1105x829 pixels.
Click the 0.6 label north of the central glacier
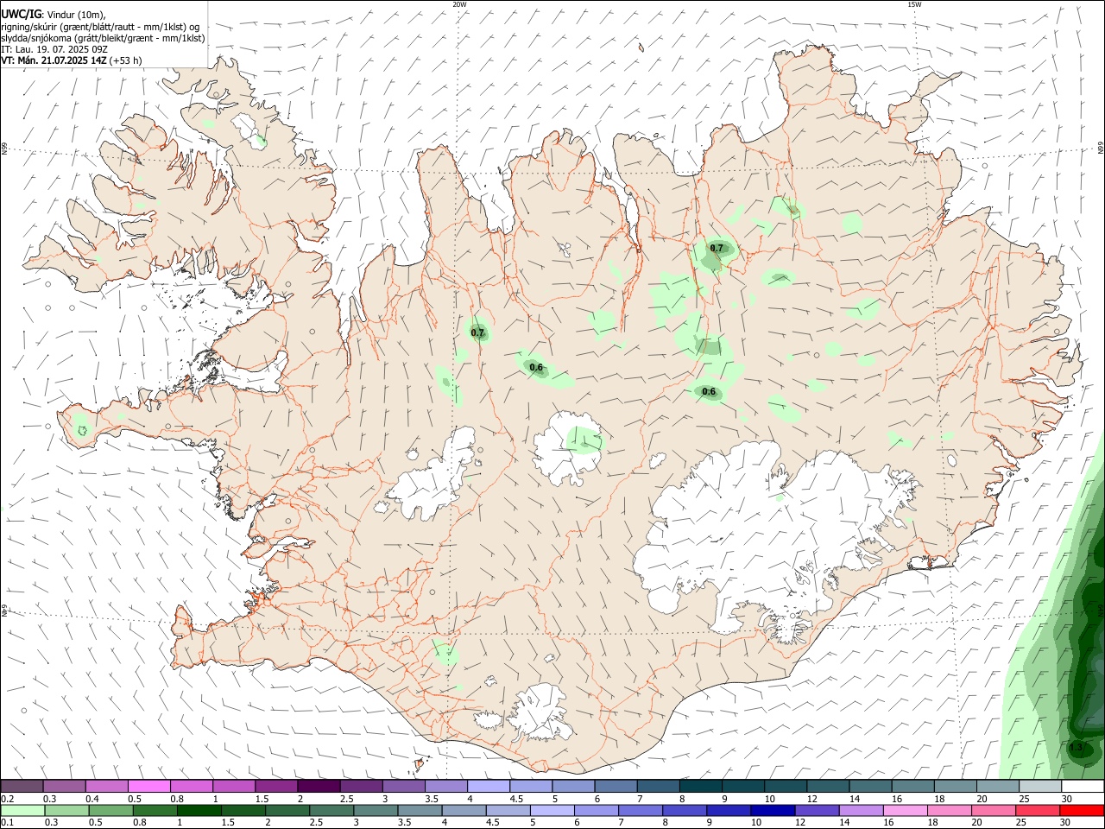click(536, 368)
